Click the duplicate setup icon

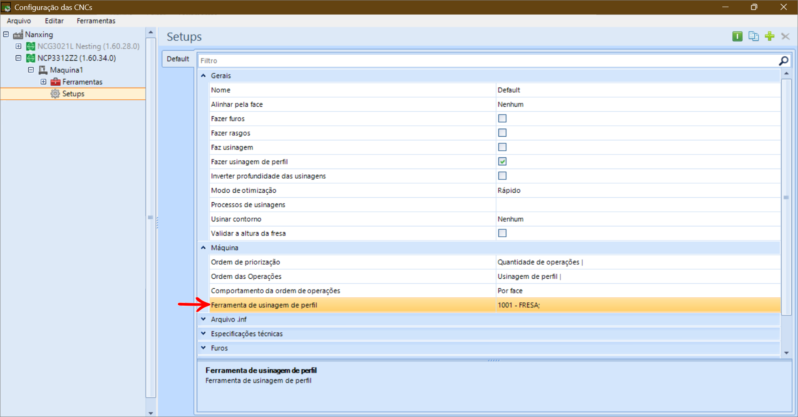pos(753,37)
